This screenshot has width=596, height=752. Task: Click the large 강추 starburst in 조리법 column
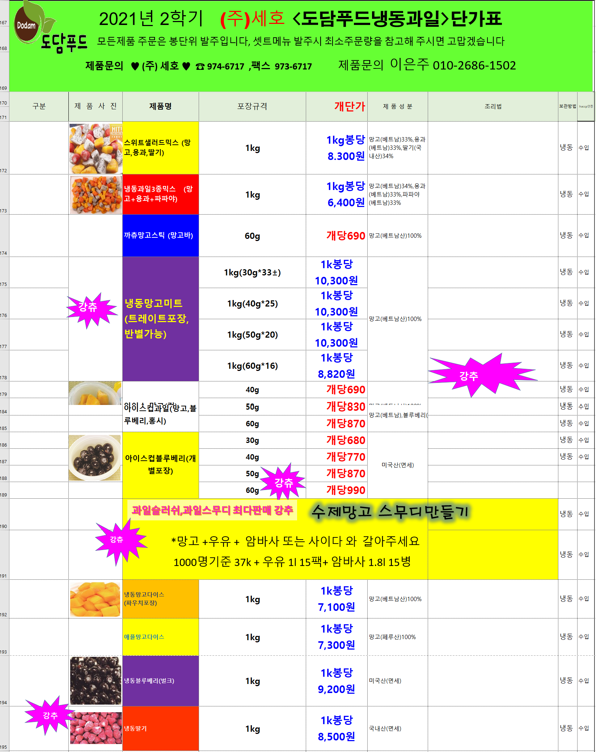tap(482, 375)
